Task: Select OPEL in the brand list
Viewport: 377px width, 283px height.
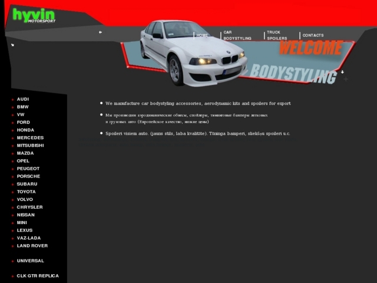Action: [x=23, y=161]
